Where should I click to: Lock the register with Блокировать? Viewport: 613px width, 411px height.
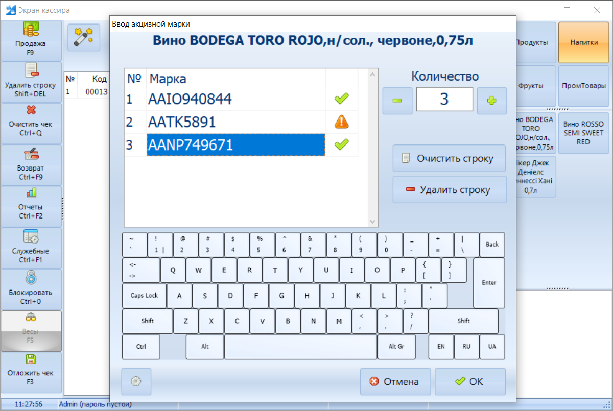tap(31, 288)
